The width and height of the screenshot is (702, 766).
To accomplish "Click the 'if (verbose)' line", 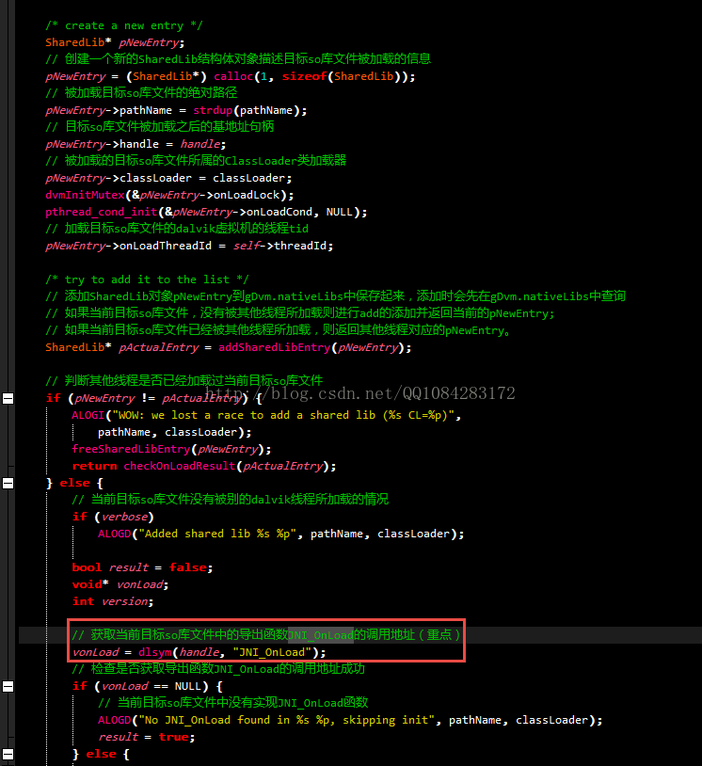I will point(113,517).
